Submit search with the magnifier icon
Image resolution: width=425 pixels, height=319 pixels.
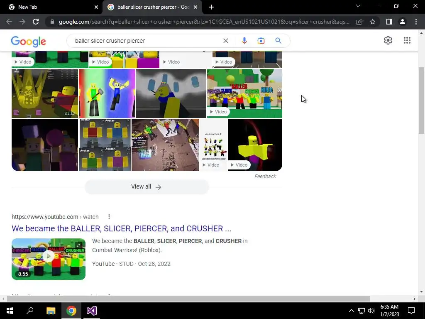[278, 41]
